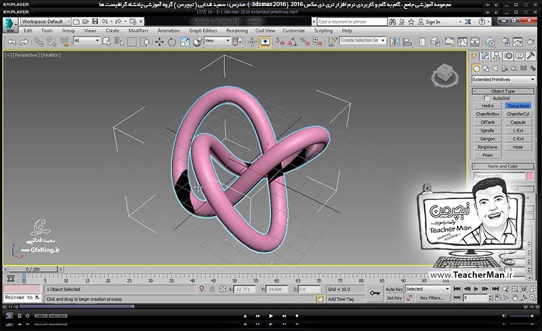Click the Key Filters... button
Viewport: 542px width, 331px height.
tap(432, 298)
